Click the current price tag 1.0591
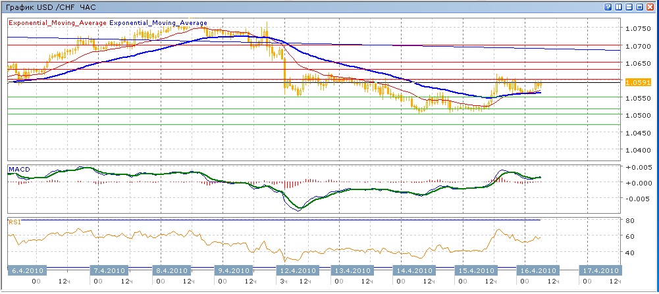 638,82
